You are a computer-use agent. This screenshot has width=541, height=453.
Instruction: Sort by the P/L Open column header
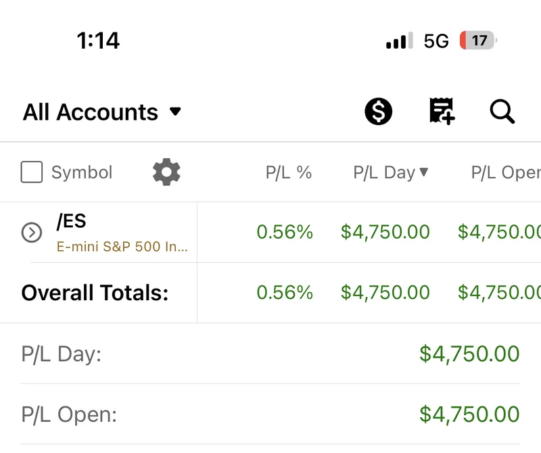coord(506,172)
